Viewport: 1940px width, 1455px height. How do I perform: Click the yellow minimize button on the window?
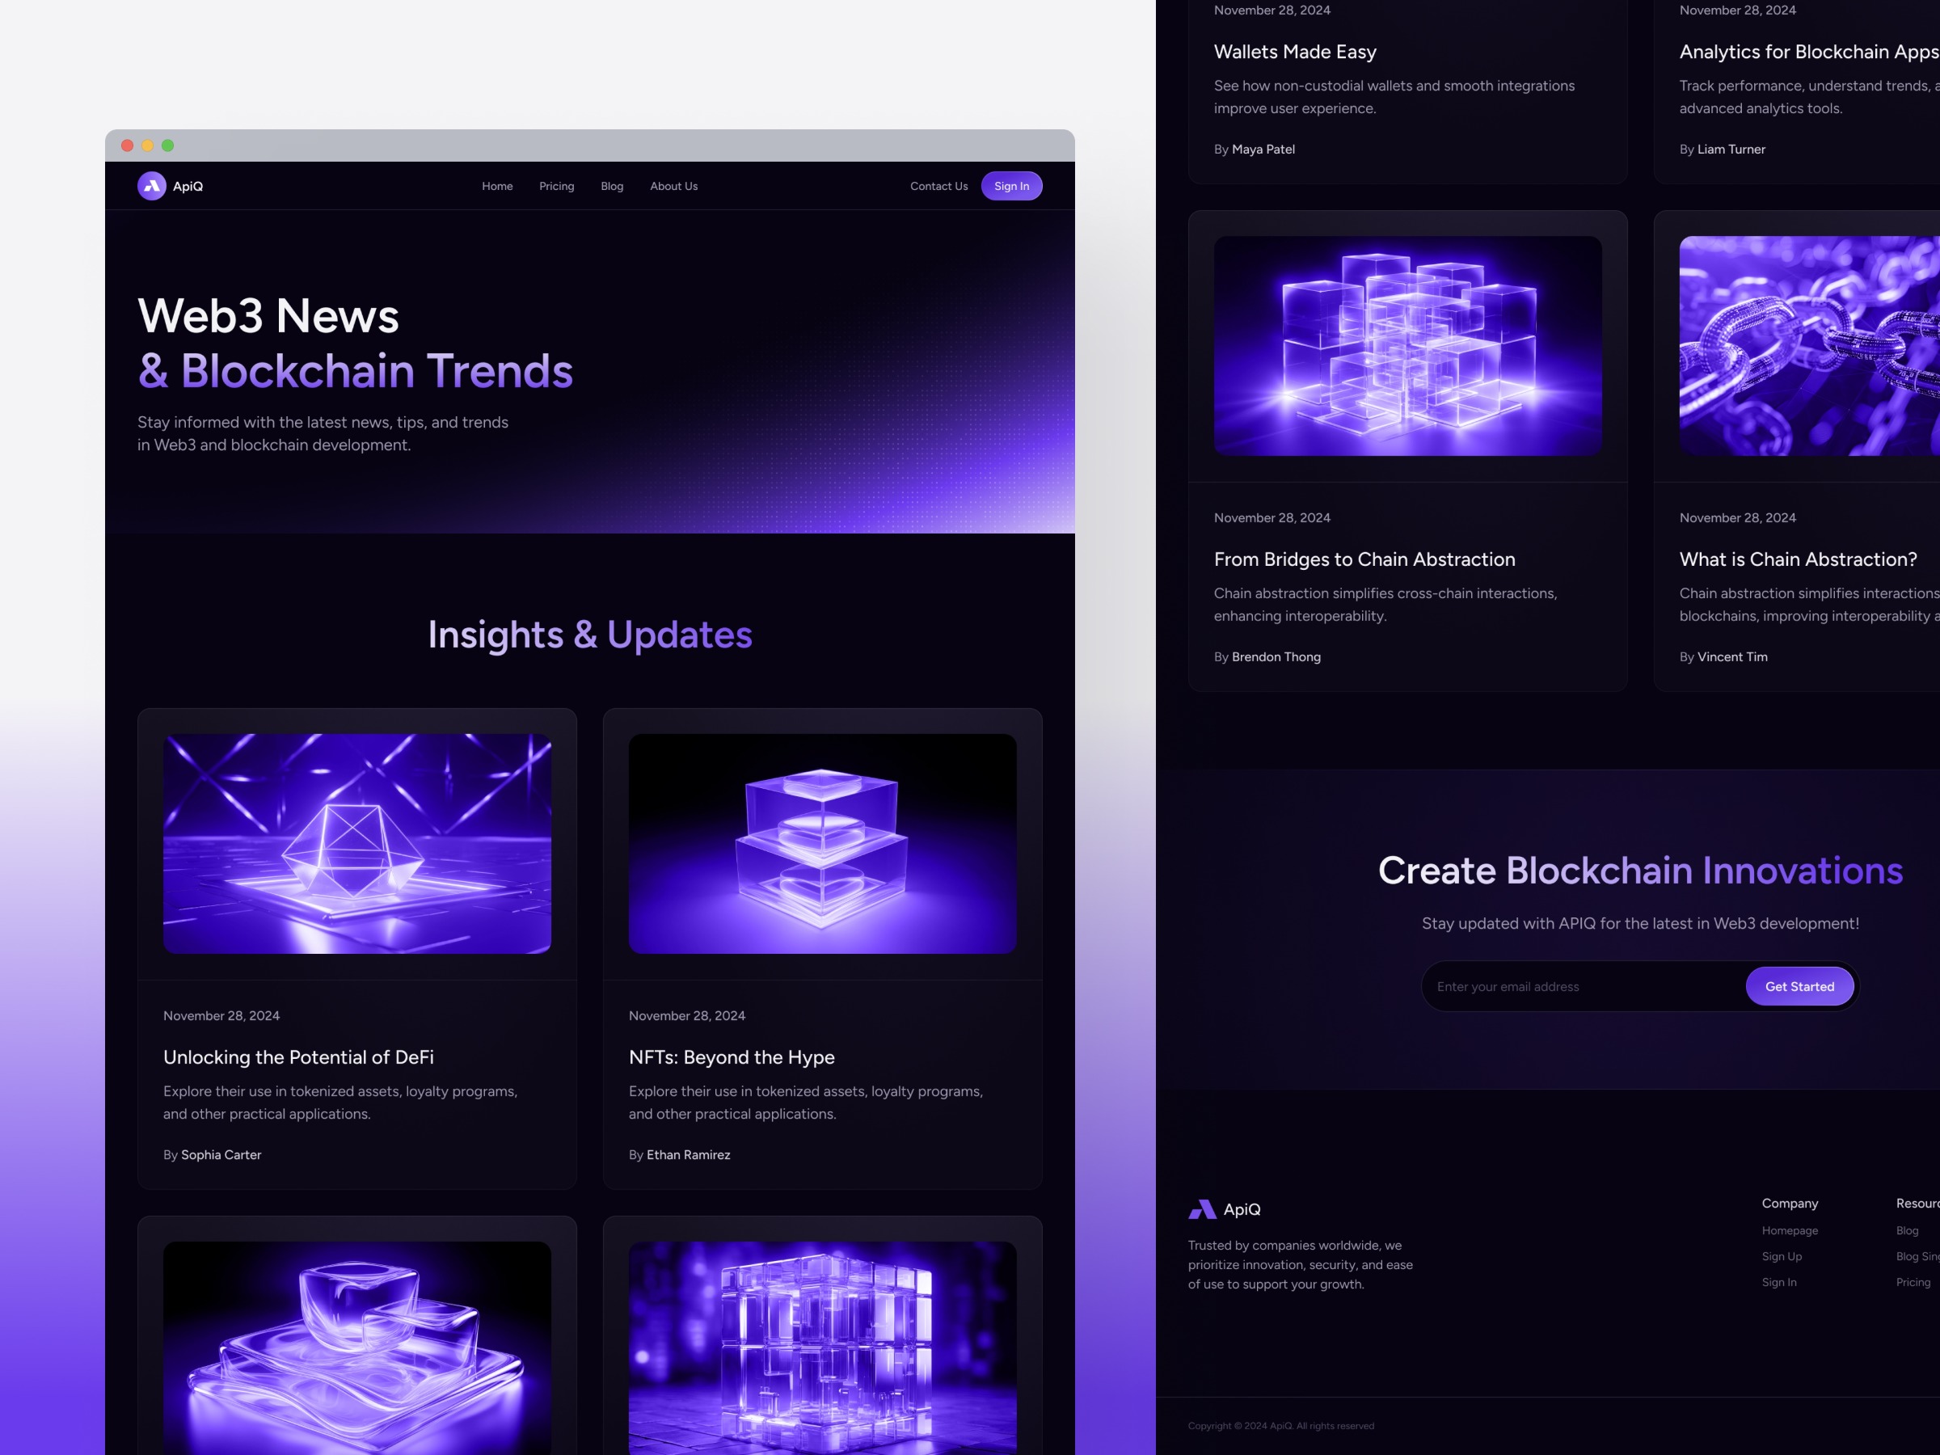tap(147, 145)
